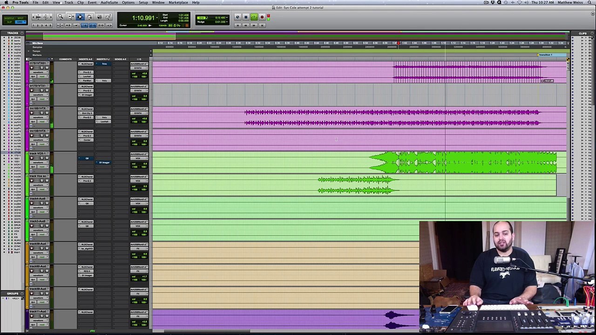596x335 pixels.
Task: Recall Zoom Preset 1
Action: [34, 25]
